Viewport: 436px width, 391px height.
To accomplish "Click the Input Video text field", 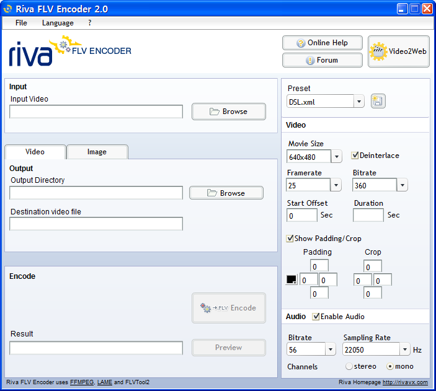I will tap(96, 112).
